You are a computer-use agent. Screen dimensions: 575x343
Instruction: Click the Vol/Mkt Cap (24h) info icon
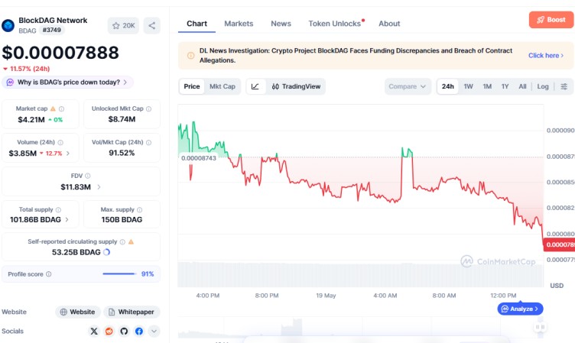click(x=148, y=143)
